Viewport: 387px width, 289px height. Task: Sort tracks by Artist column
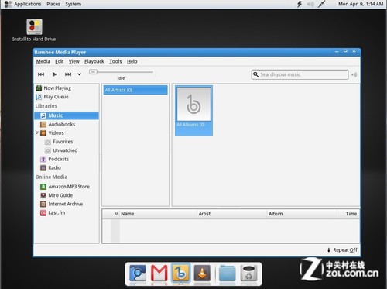[232, 214]
